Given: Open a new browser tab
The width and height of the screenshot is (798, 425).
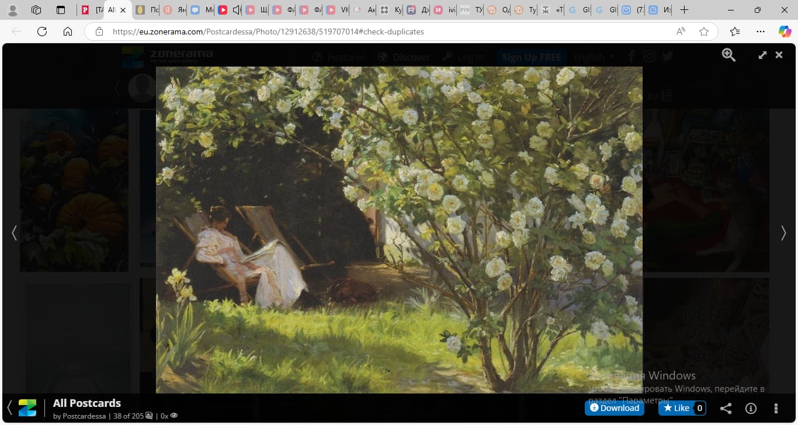Looking at the screenshot, I should point(685,10).
